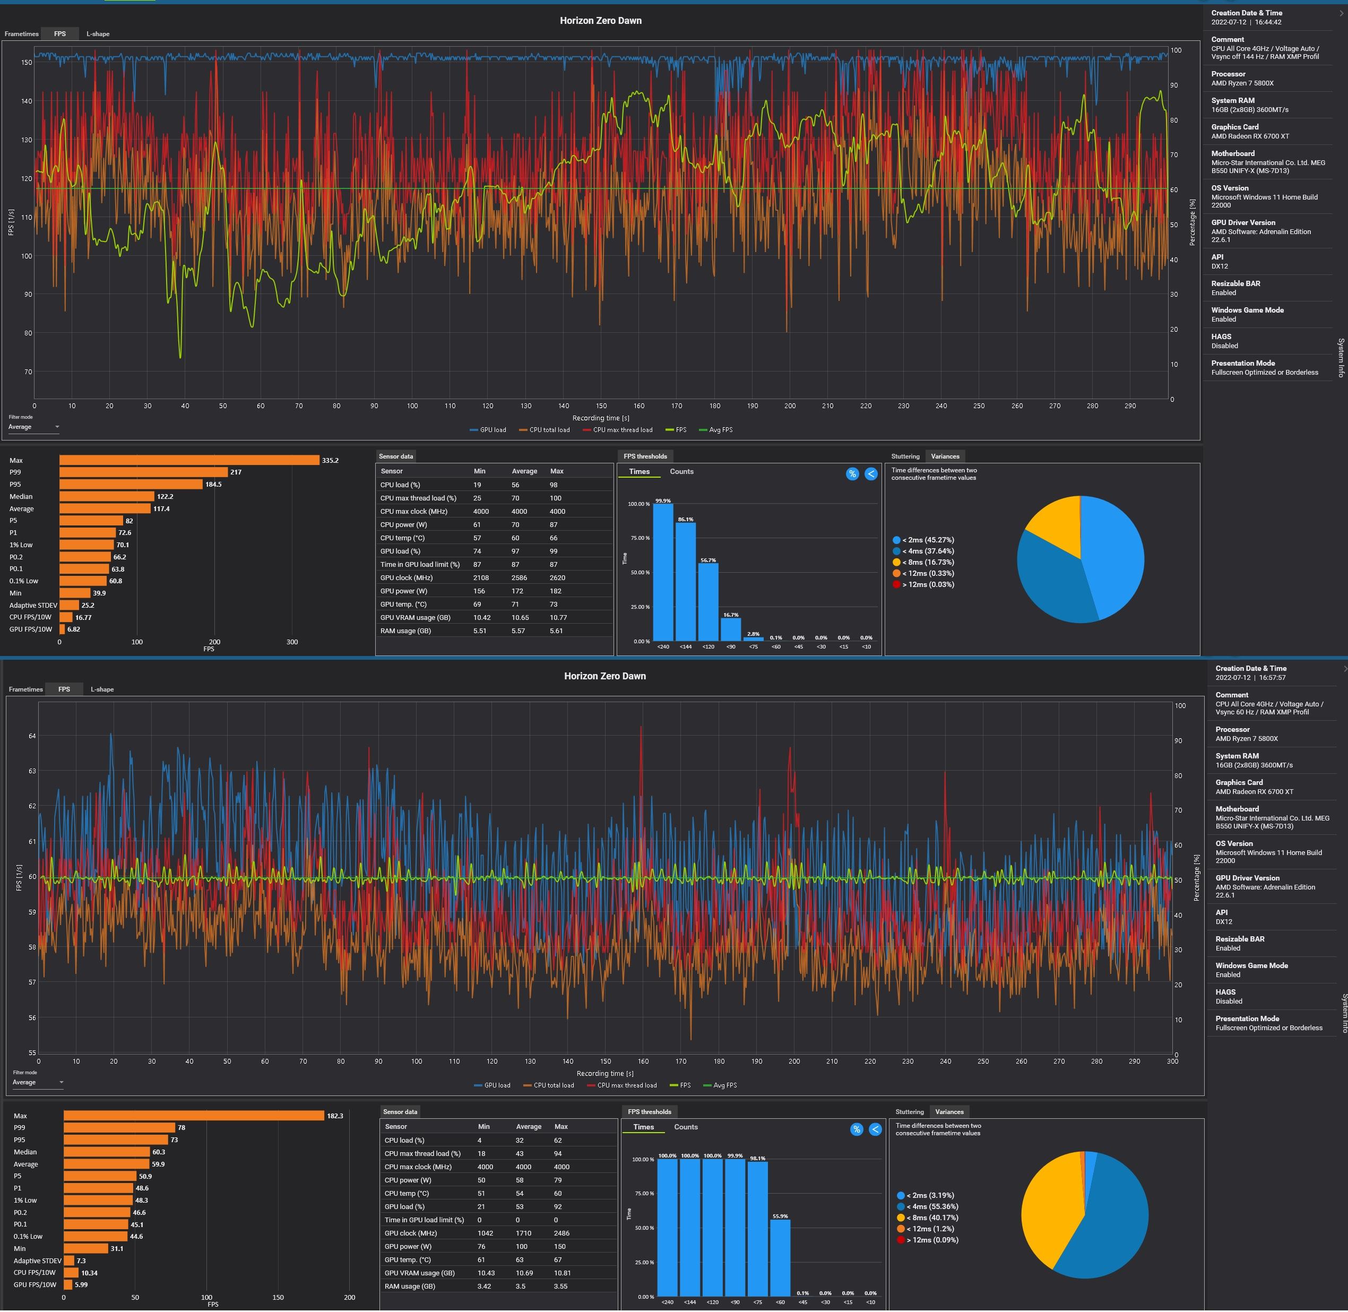Click the '< 2ms (45.27%)' legend swatch
The height and width of the screenshot is (1312, 1348).
[896, 540]
